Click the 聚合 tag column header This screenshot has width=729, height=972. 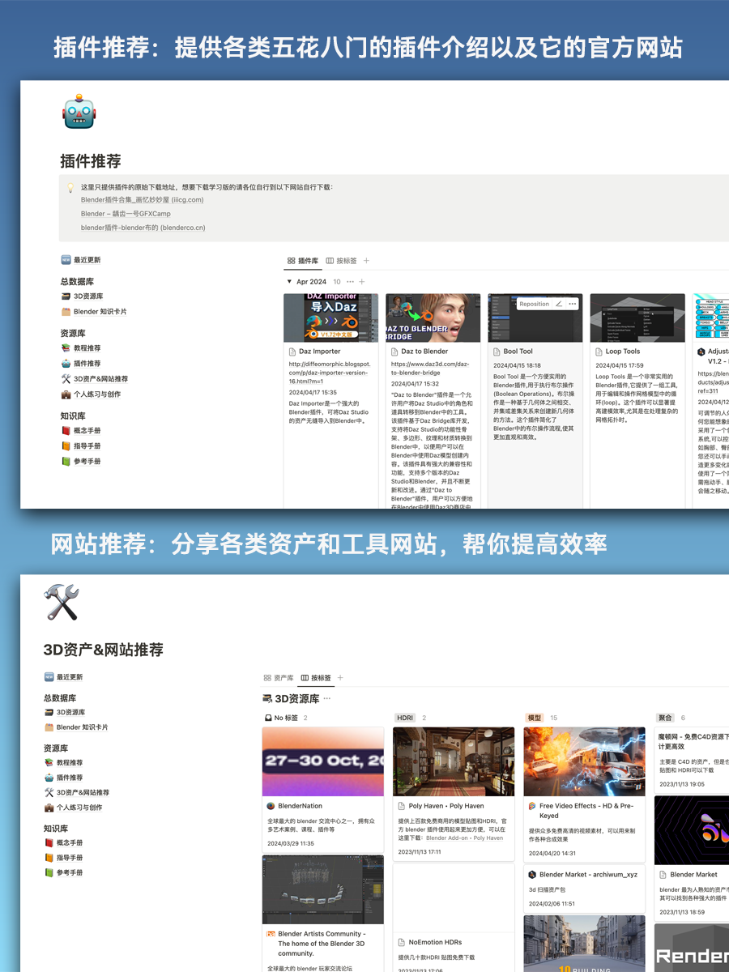pyautogui.click(x=665, y=718)
